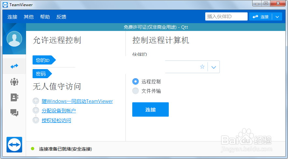Click plus icon beside 分配设备到帐户

tap(36, 111)
